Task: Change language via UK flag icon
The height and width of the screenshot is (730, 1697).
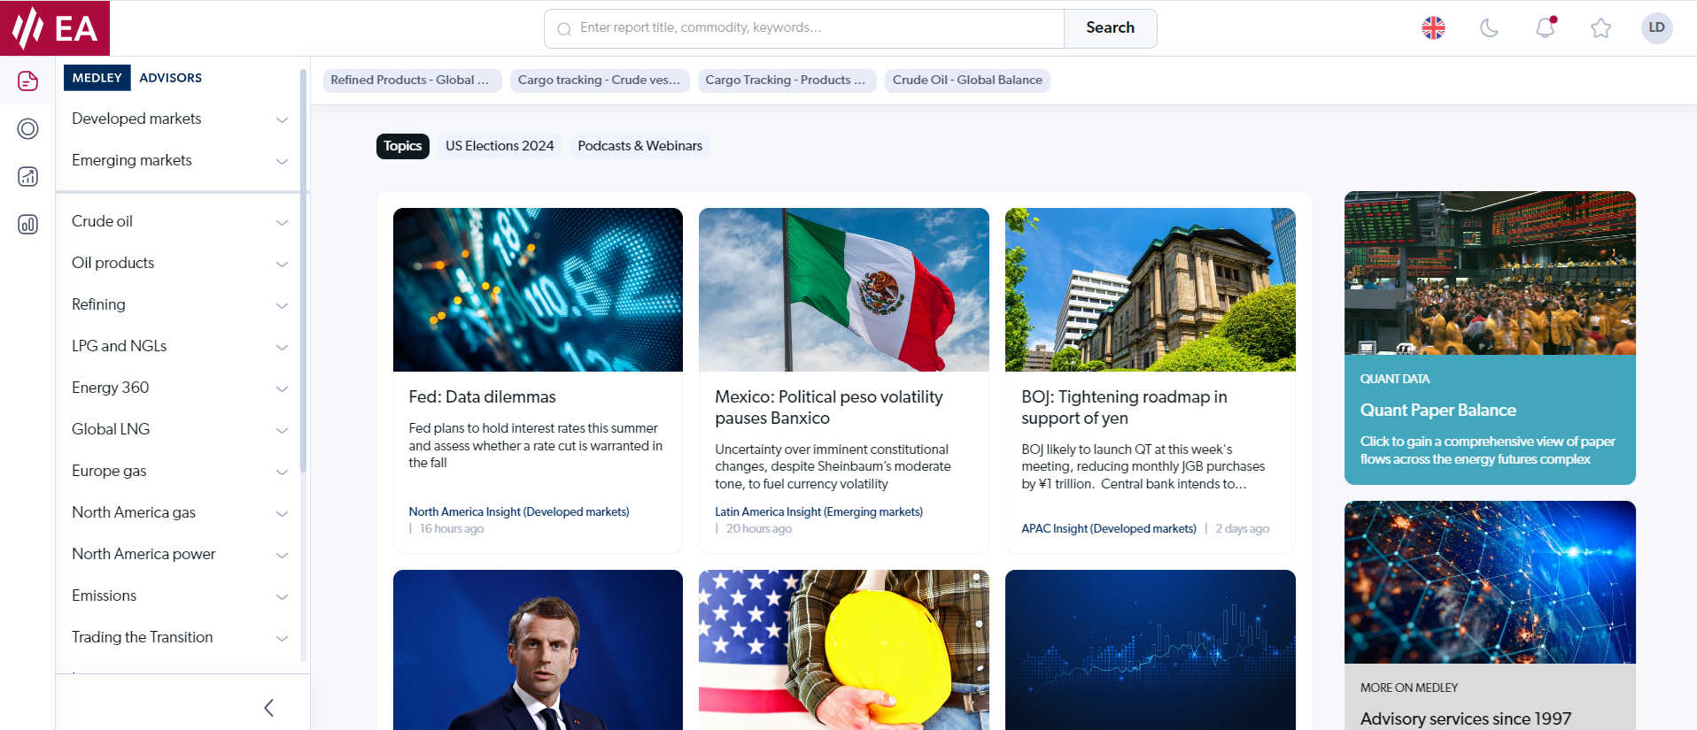Action: pos(1433,28)
